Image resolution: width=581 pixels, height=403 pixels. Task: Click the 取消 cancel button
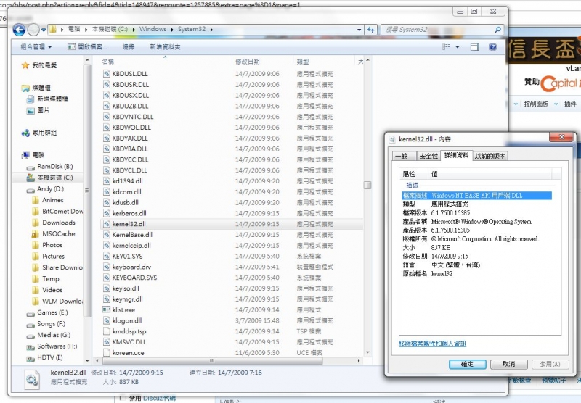point(509,364)
